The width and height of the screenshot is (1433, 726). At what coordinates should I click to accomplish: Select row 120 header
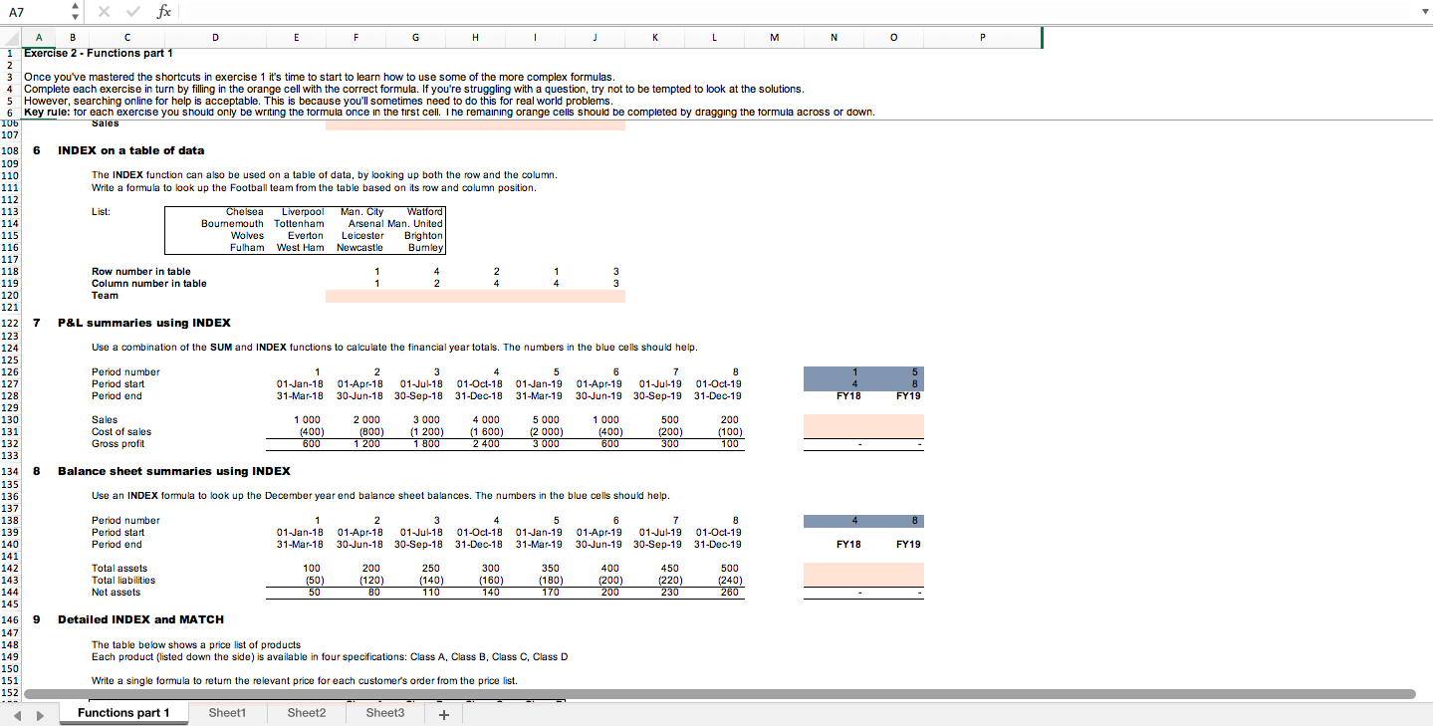coord(11,296)
